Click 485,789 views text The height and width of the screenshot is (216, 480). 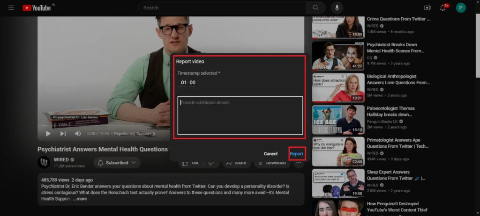pyautogui.click(x=55, y=180)
